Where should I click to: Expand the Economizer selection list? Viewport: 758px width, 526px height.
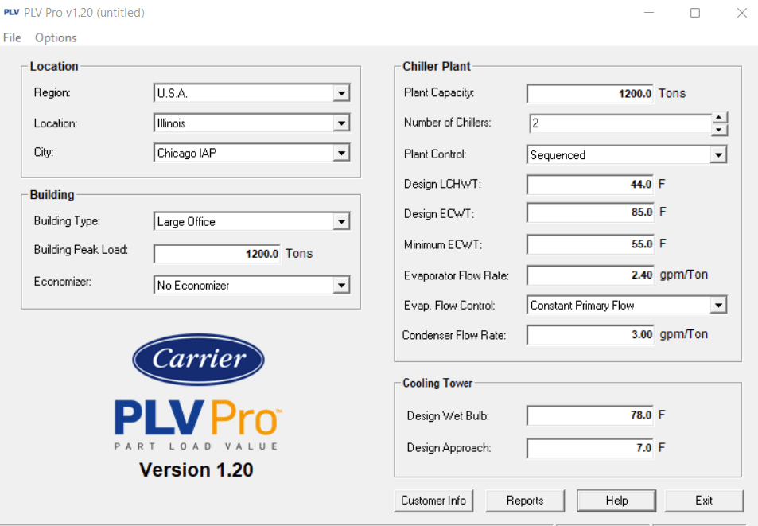(x=341, y=284)
